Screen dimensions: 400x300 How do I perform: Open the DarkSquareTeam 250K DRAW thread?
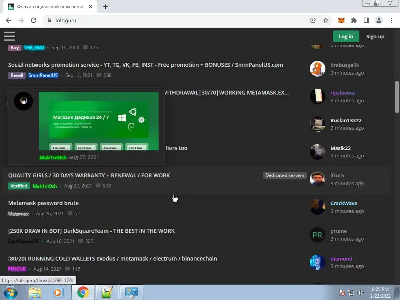[91, 231]
